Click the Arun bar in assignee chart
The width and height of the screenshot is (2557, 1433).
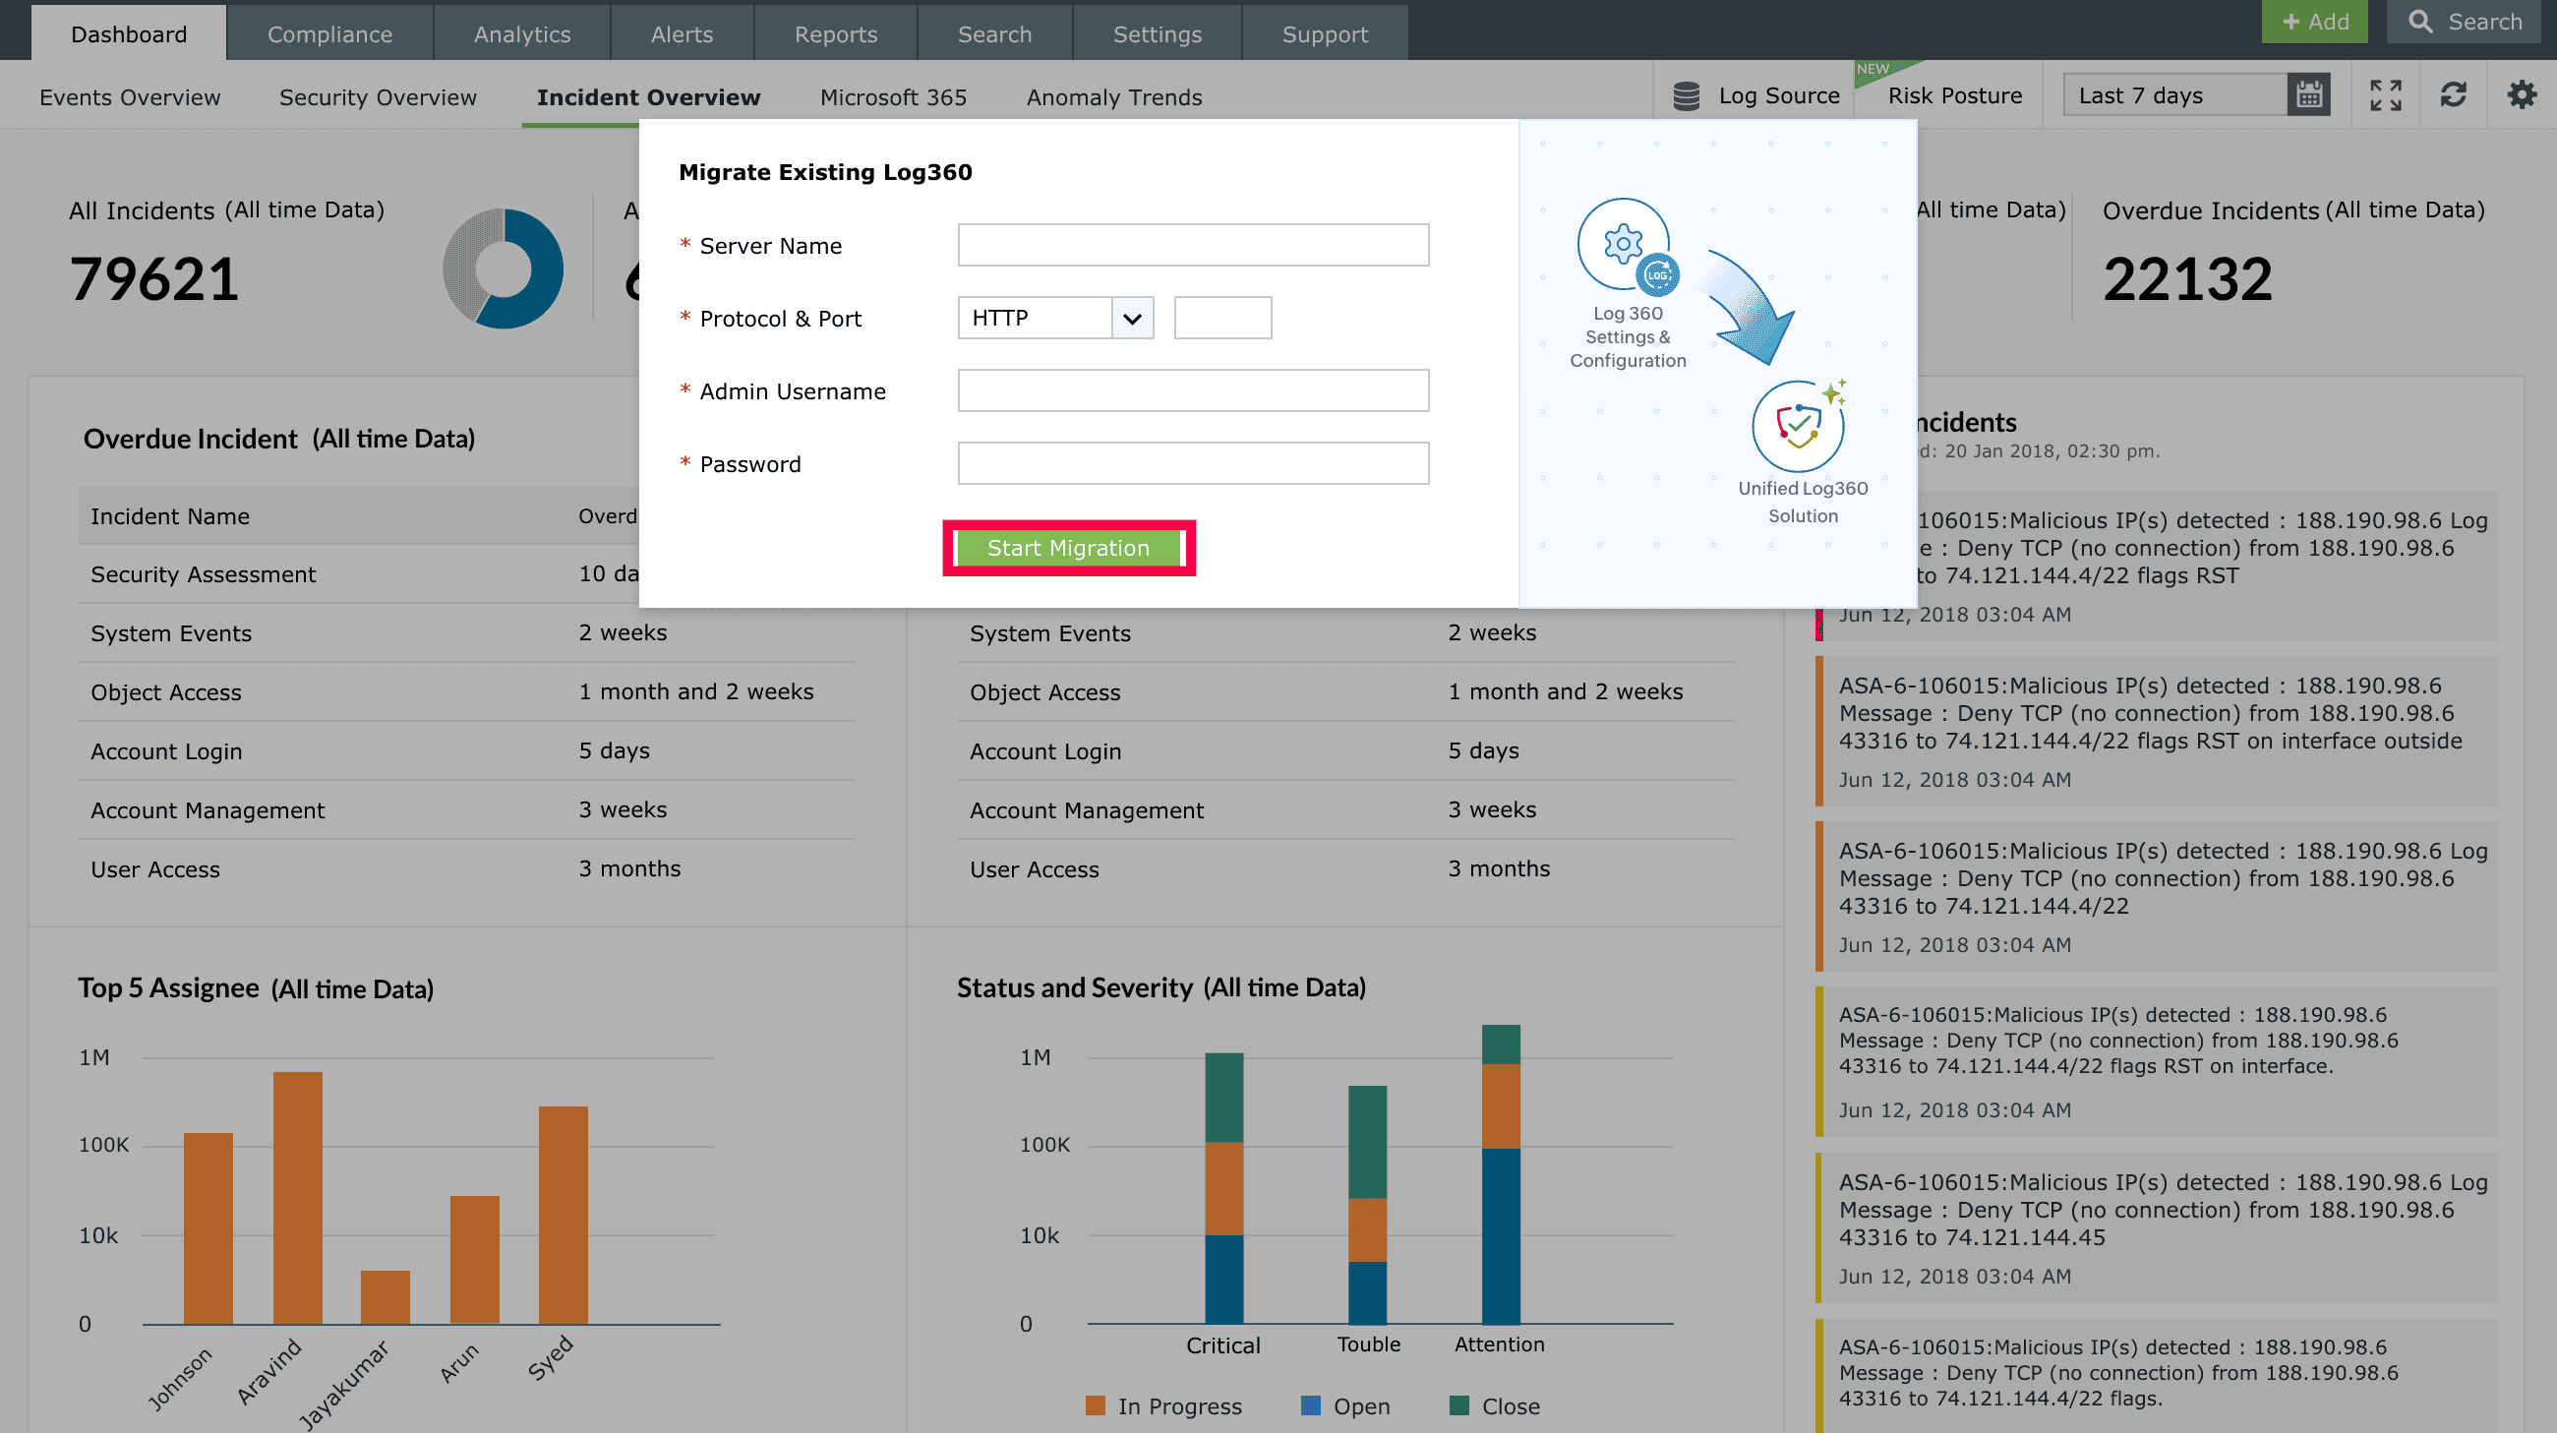474,1260
